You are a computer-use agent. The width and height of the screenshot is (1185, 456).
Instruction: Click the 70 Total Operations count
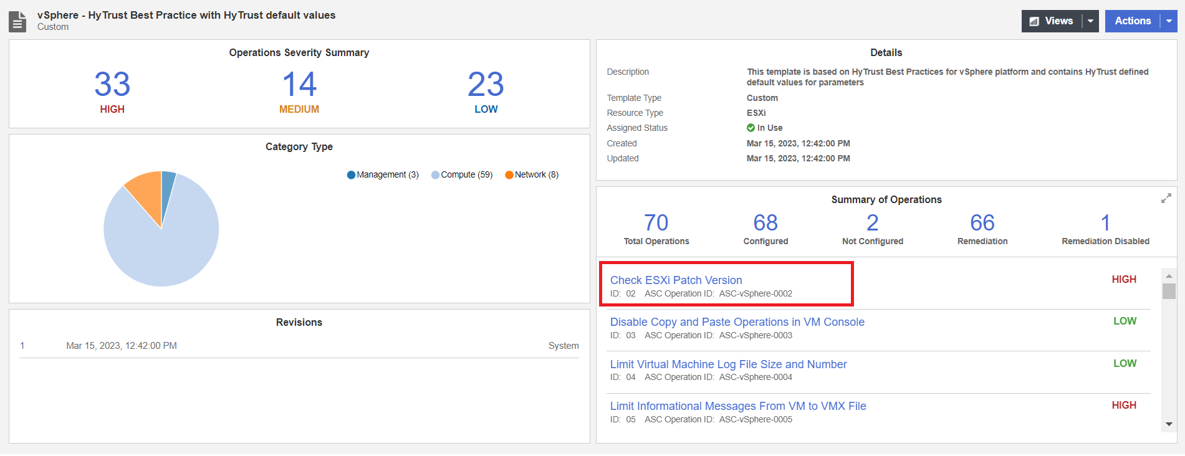click(656, 222)
